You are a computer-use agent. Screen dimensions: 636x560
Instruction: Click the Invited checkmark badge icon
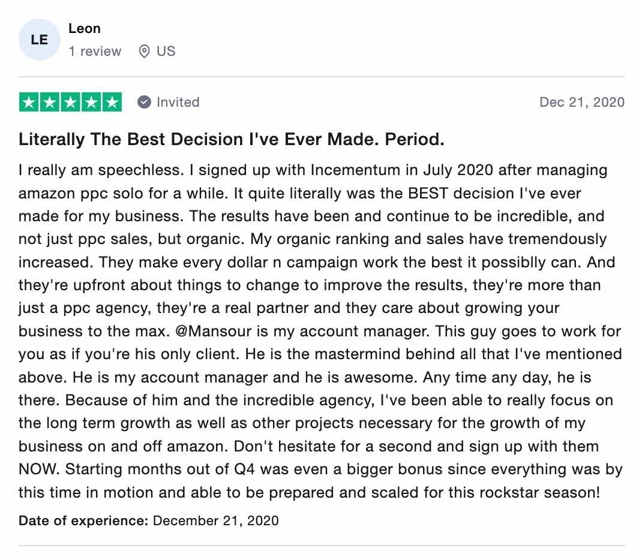click(x=144, y=102)
